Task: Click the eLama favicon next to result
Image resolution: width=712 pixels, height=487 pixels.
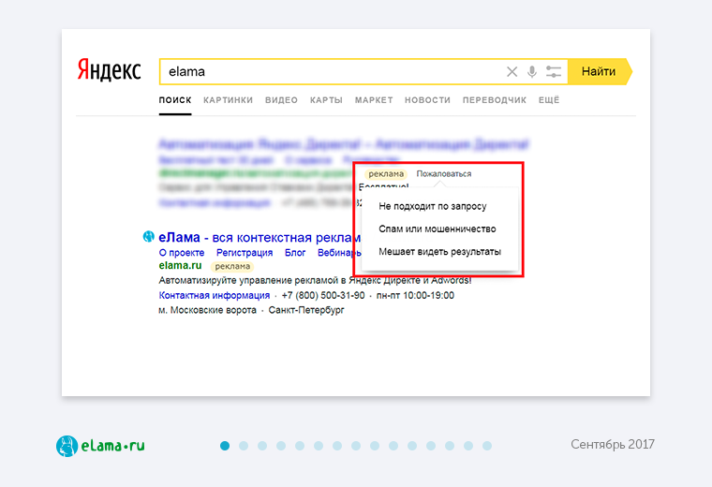Action: click(148, 236)
